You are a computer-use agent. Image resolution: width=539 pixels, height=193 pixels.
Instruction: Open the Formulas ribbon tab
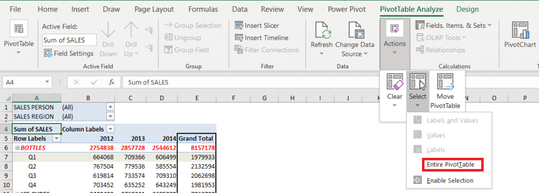click(x=203, y=9)
